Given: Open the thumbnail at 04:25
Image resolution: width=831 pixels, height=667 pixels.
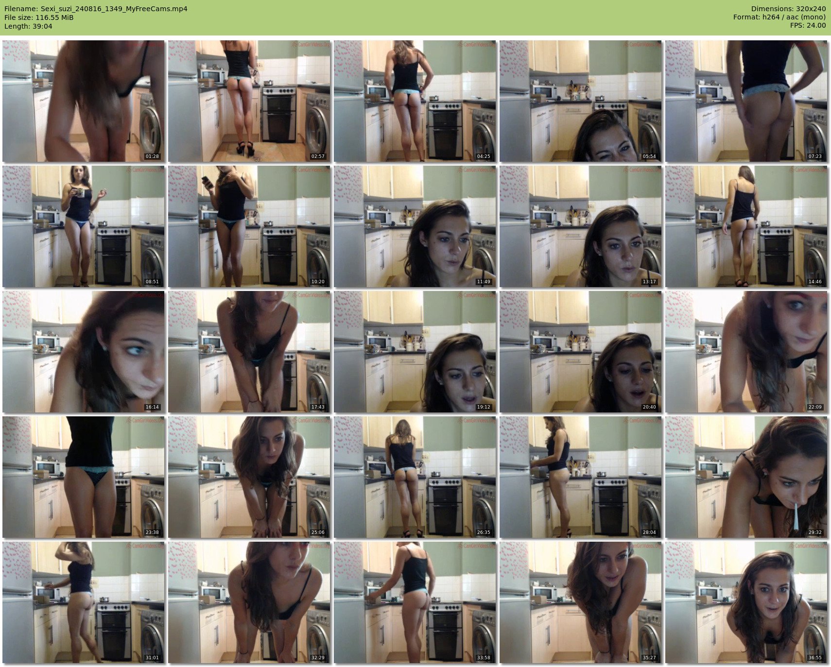Looking at the screenshot, I should 415,101.
